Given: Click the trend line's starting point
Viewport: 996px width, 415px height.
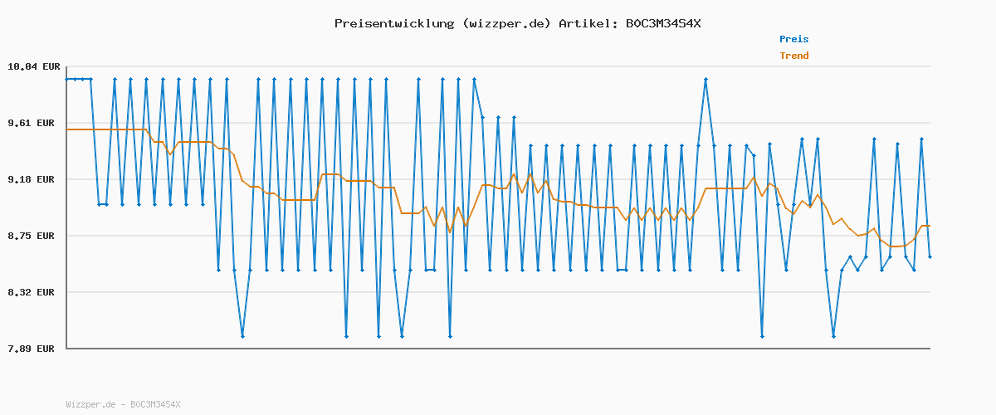Looking at the screenshot, I should pos(67,129).
